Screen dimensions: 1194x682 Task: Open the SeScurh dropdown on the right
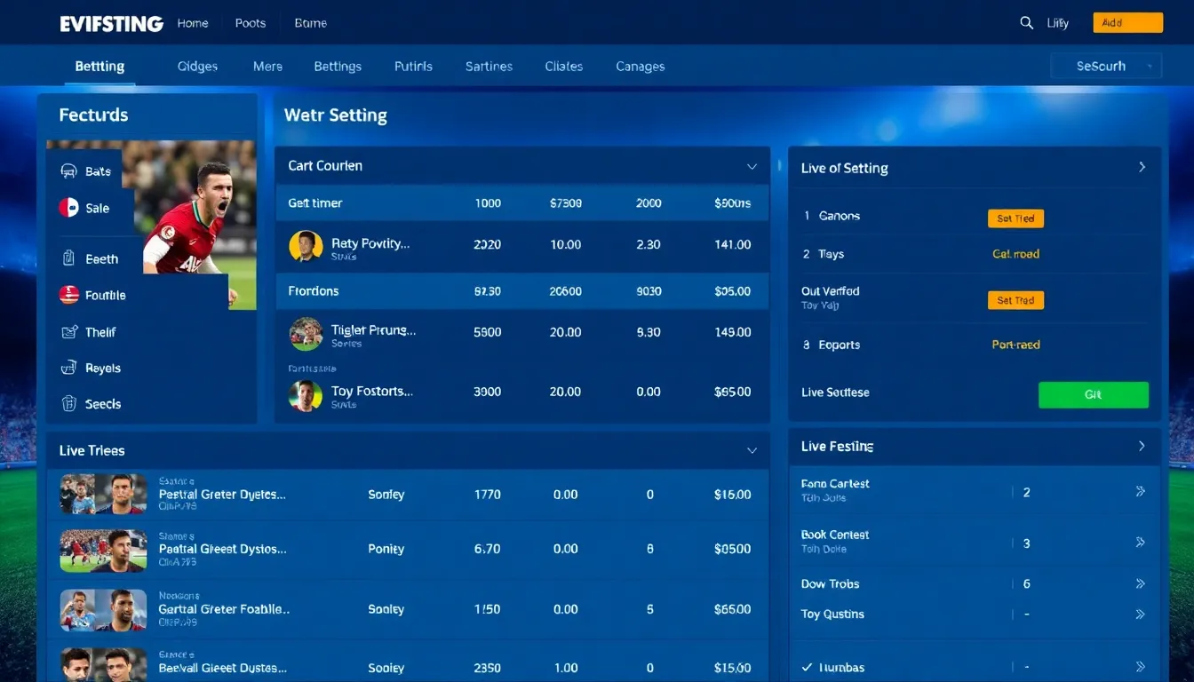click(1106, 65)
